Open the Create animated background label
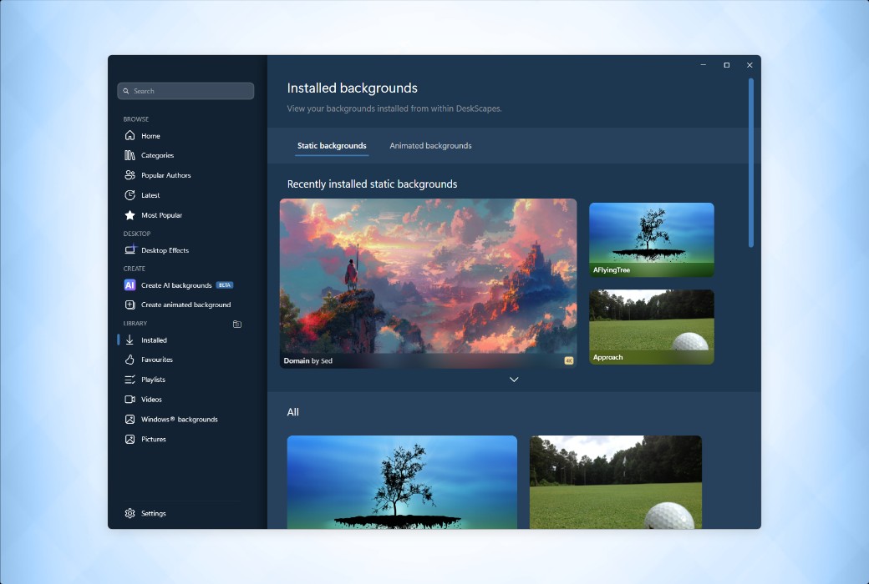 pos(185,305)
